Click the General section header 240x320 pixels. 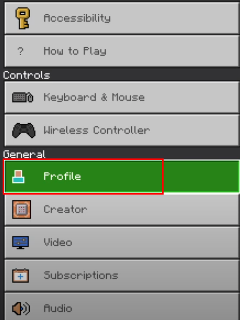(x=24, y=154)
